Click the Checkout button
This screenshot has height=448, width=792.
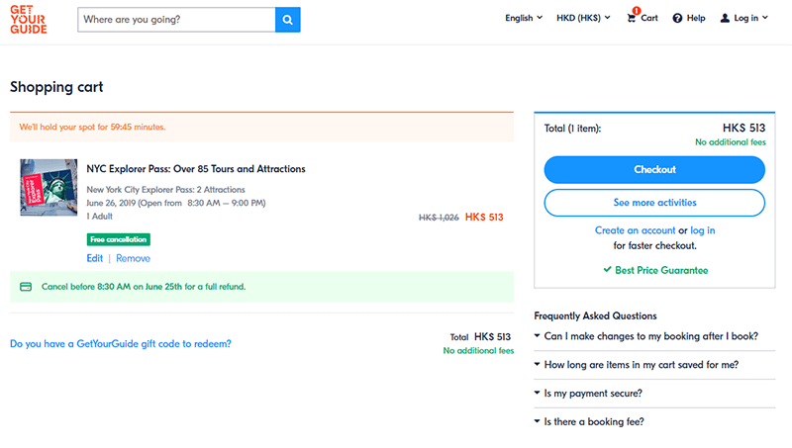pyautogui.click(x=654, y=169)
